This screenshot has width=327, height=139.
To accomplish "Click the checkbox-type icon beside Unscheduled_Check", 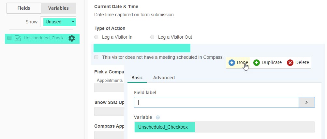I will pyautogui.click(x=18, y=38).
